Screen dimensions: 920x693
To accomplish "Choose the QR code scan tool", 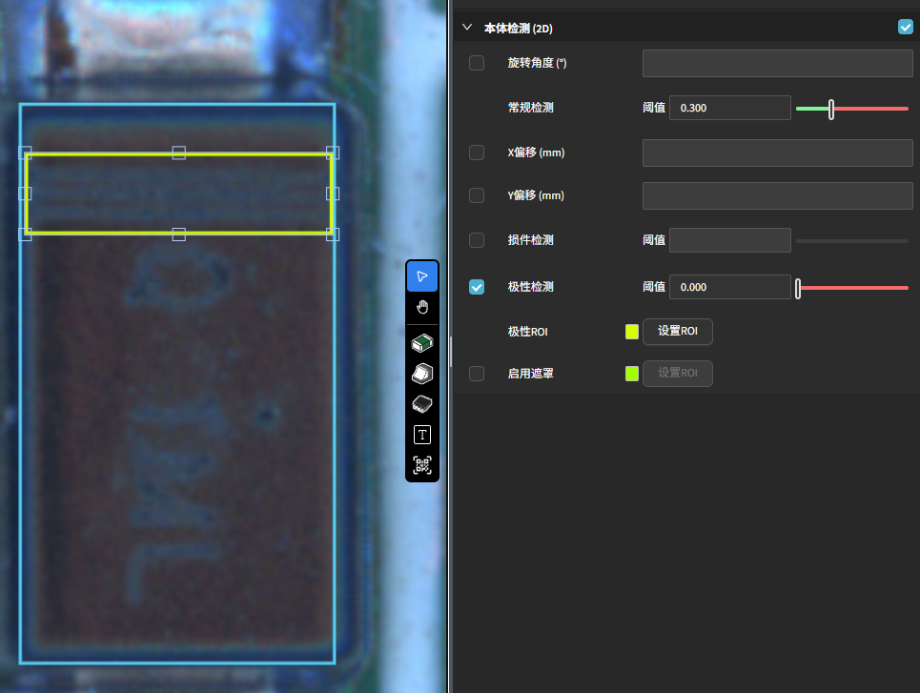I will point(422,465).
